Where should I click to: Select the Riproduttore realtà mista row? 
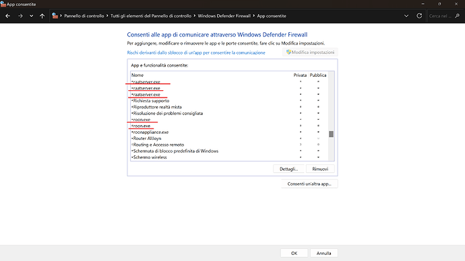(229, 107)
